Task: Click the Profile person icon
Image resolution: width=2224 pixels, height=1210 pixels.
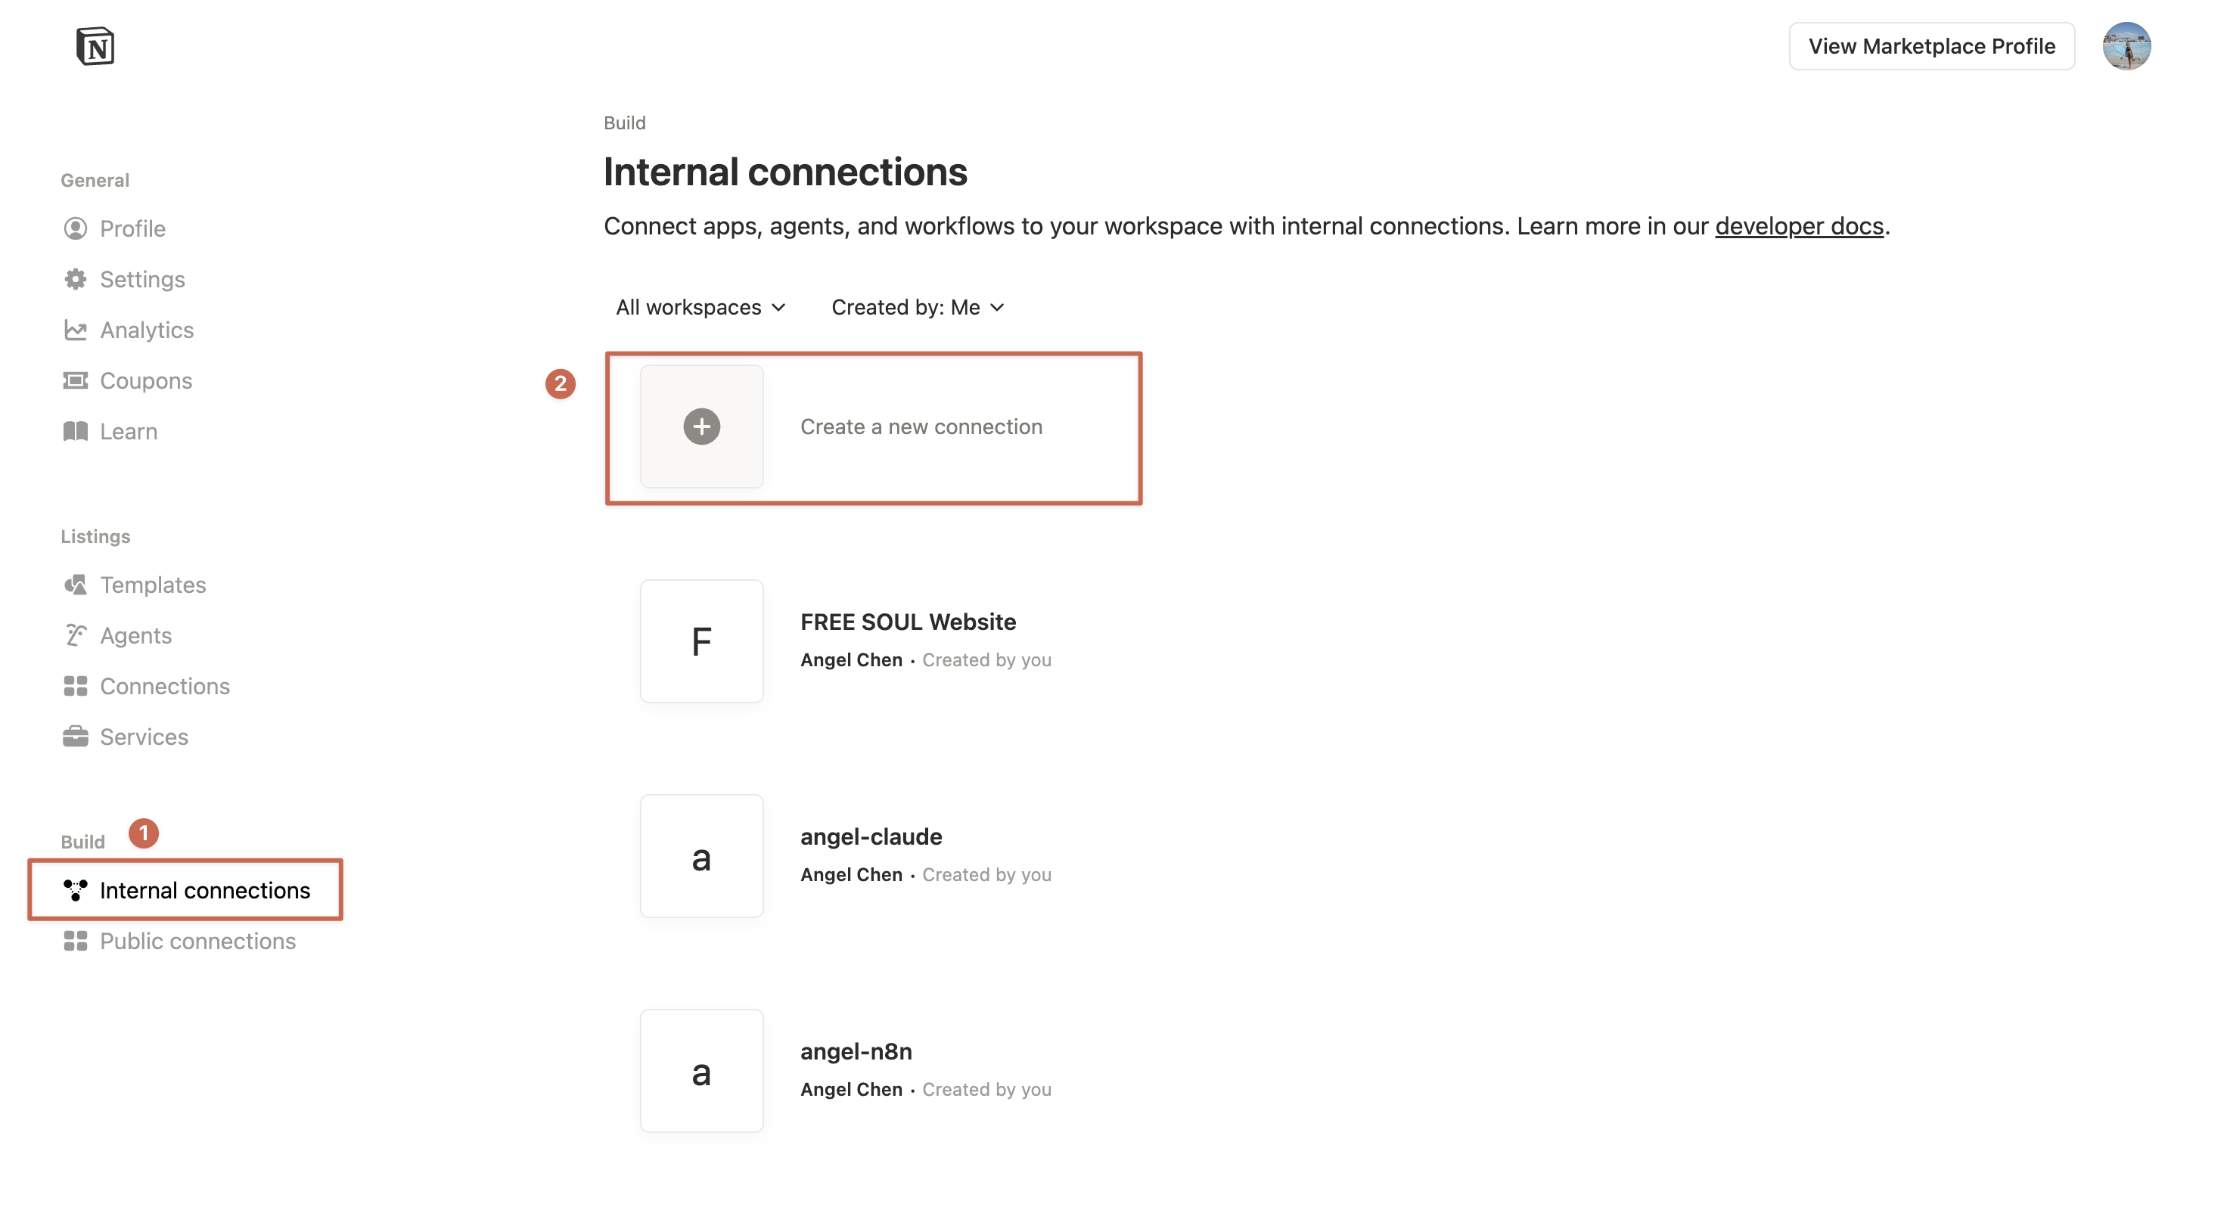Action: point(75,228)
